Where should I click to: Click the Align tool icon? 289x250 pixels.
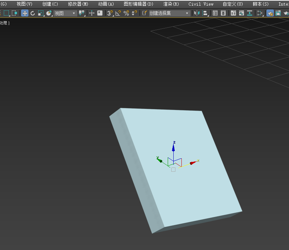click(205, 13)
